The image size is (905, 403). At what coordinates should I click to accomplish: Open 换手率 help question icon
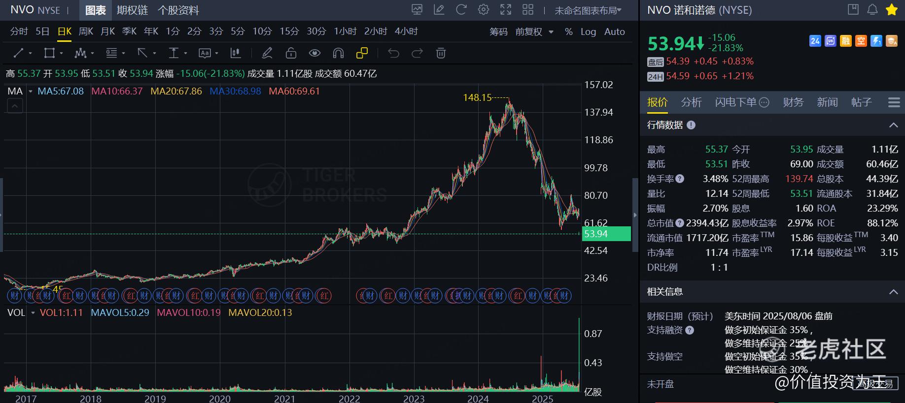(680, 179)
